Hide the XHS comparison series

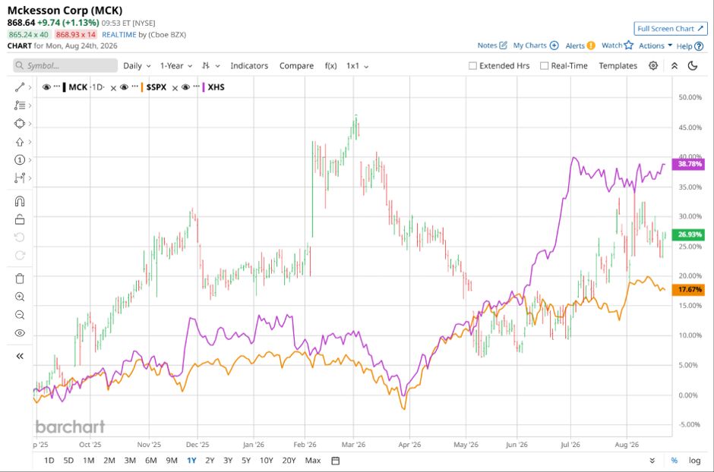[x=185, y=87]
